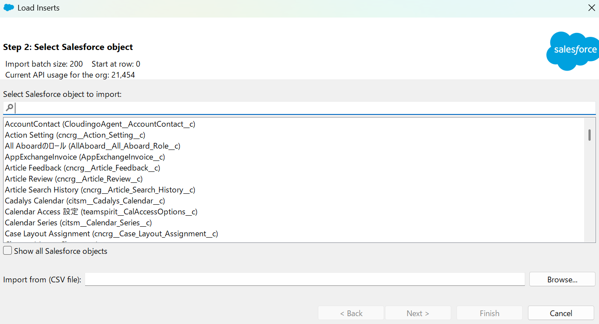This screenshot has height=324, width=599.
Task: Click the Import from CSV file field
Action: (305, 279)
